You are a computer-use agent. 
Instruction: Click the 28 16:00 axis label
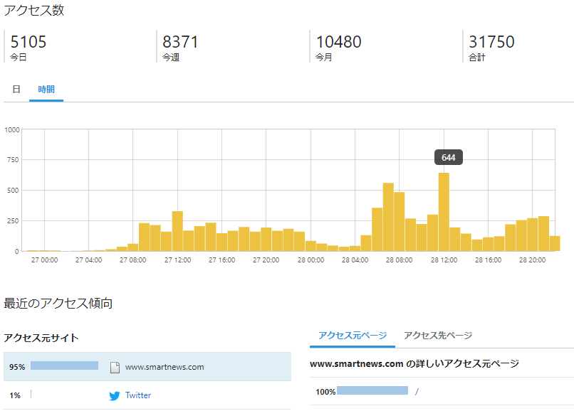pyautogui.click(x=488, y=260)
